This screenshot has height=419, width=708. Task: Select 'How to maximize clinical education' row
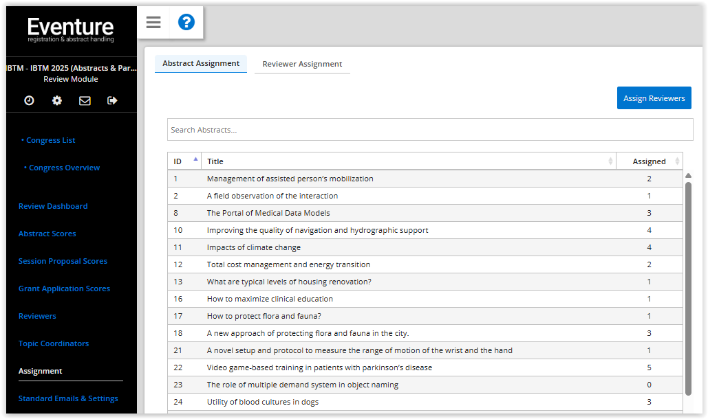click(425, 299)
